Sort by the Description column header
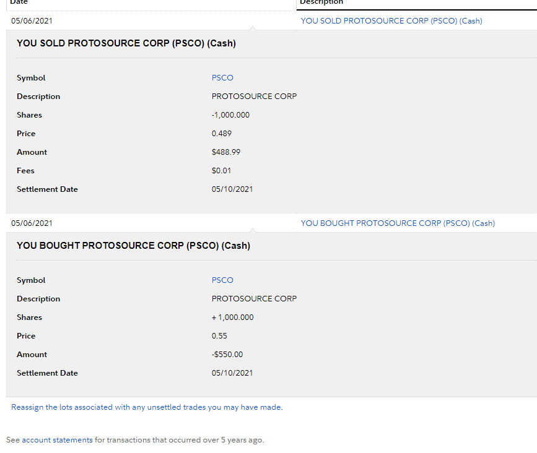The height and width of the screenshot is (453, 537). coord(321,2)
